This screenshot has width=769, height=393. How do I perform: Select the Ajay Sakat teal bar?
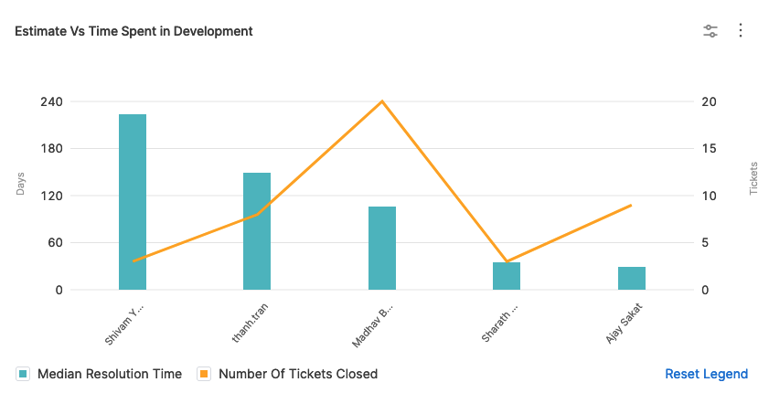click(x=631, y=278)
